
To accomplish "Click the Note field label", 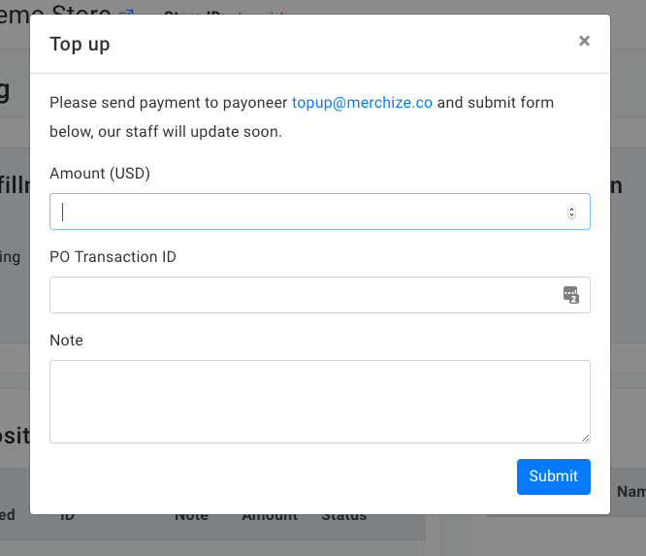I will tap(66, 341).
